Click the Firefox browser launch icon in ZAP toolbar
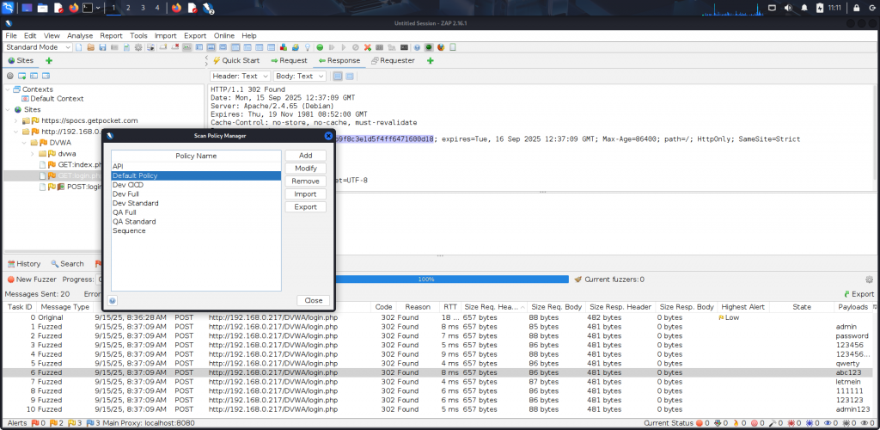 pos(441,47)
